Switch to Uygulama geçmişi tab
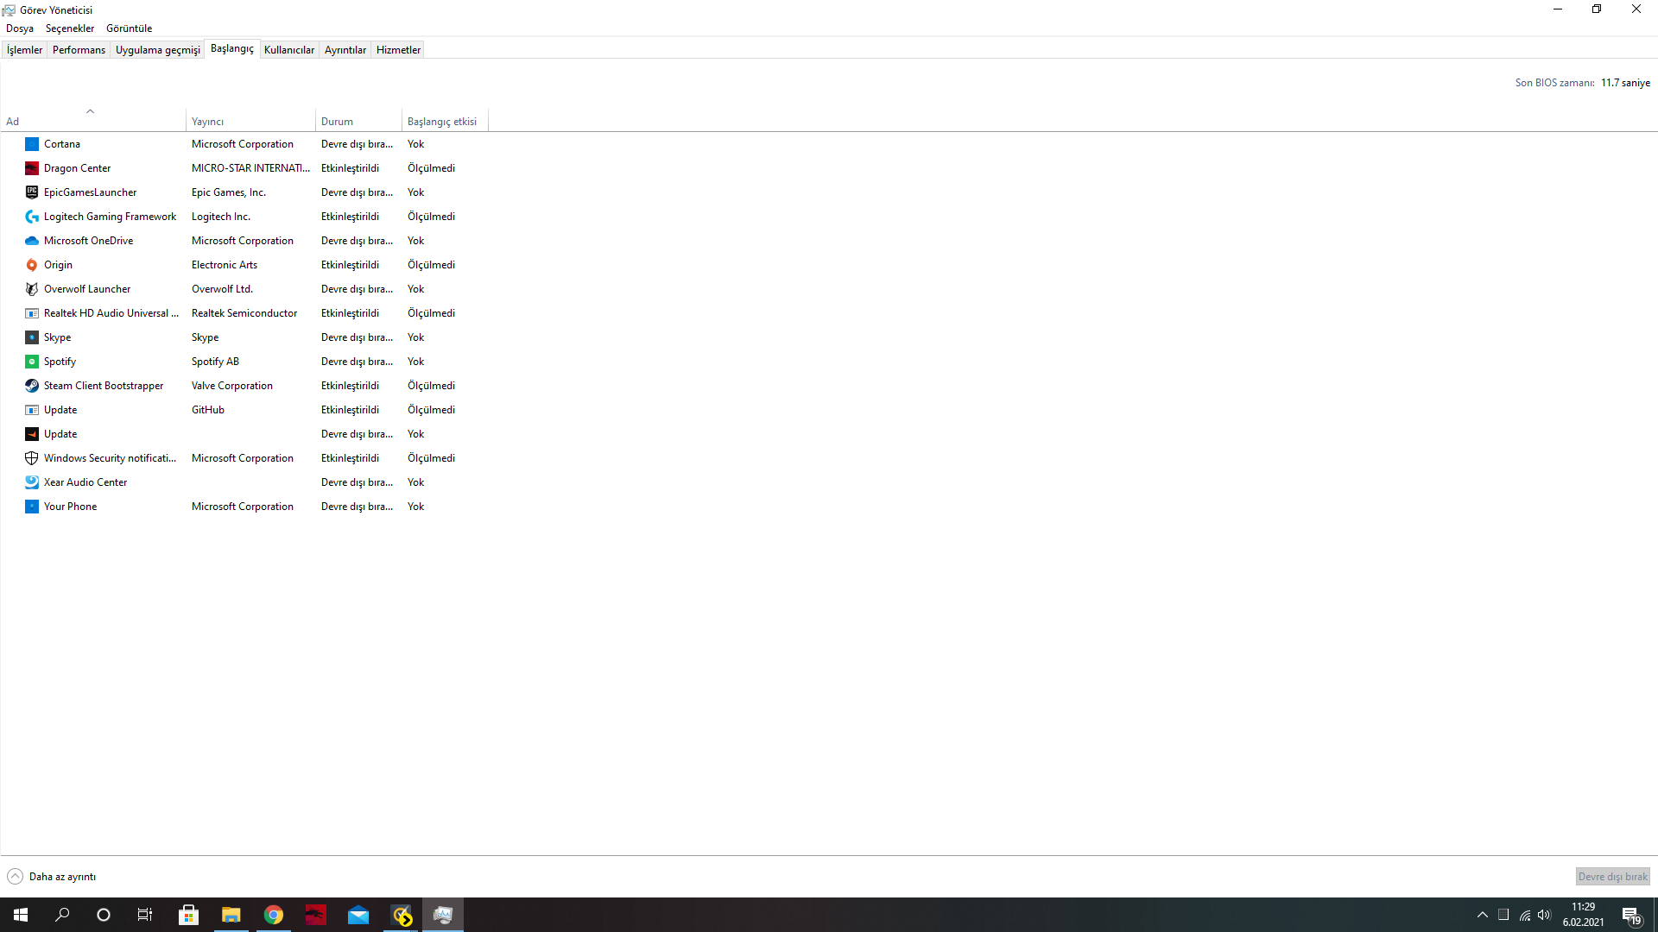The width and height of the screenshot is (1658, 932). coord(158,50)
